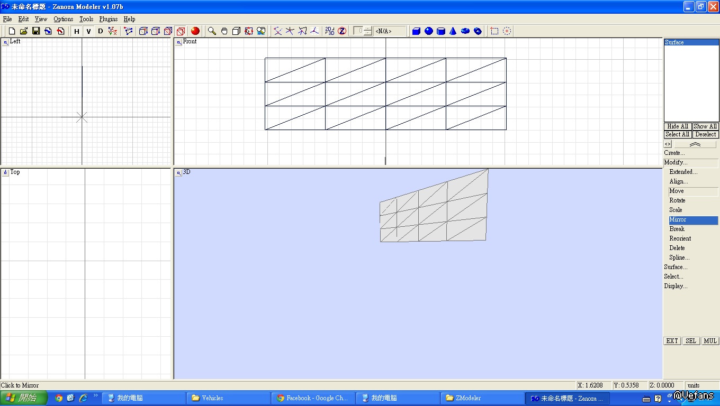Expand the Surface... command group
The height and width of the screenshot is (406, 720).
(676, 267)
